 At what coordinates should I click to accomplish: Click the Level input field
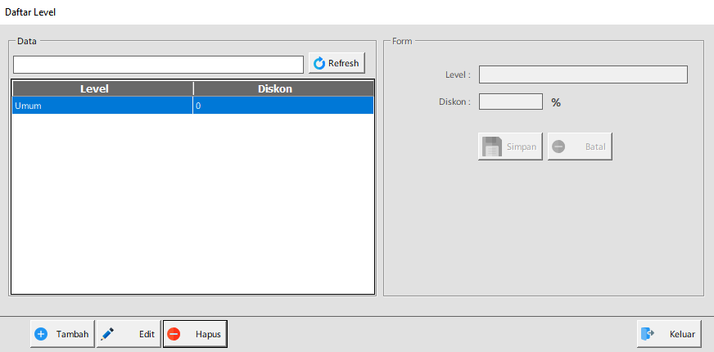(x=583, y=74)
